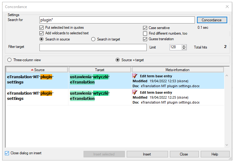Click the Meta-information column header
This screenshot has height=162, width=234.
tap(178, 70)
